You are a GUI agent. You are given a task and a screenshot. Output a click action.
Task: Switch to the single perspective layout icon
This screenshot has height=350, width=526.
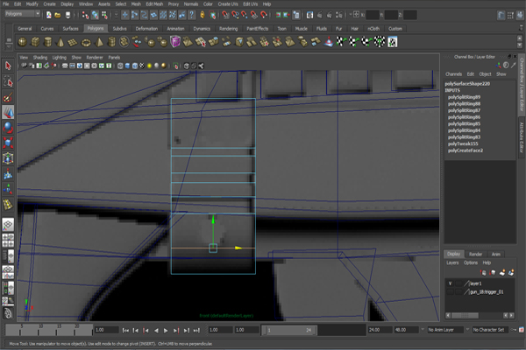8,224
